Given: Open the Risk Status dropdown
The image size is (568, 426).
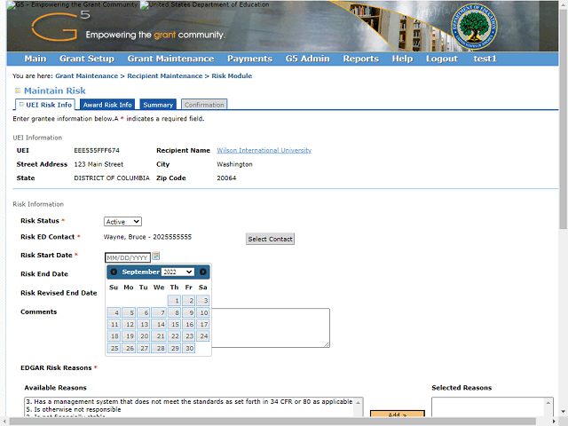Looking at the screenshot, I should pyautogui.click(x=122, y=221).
